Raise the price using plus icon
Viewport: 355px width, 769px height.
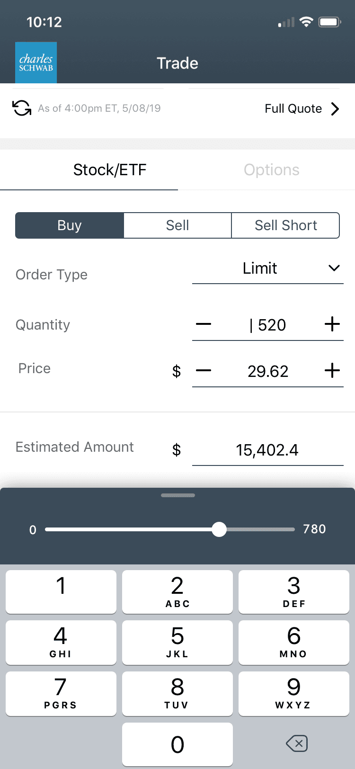(x=332, y=370)
